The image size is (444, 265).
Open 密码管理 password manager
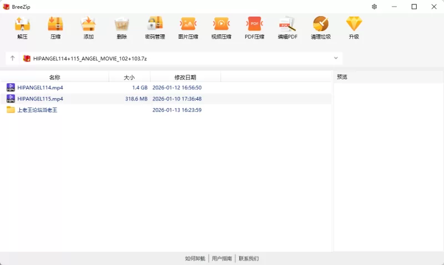[155, 24]
